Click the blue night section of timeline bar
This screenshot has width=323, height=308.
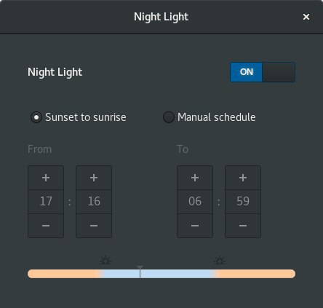tap(159, 274)
